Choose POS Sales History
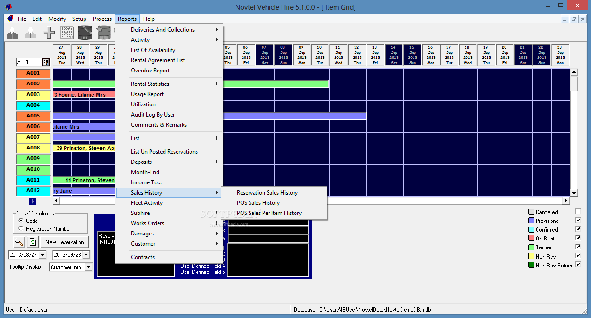The image size is (591, 318). [274, 203]
